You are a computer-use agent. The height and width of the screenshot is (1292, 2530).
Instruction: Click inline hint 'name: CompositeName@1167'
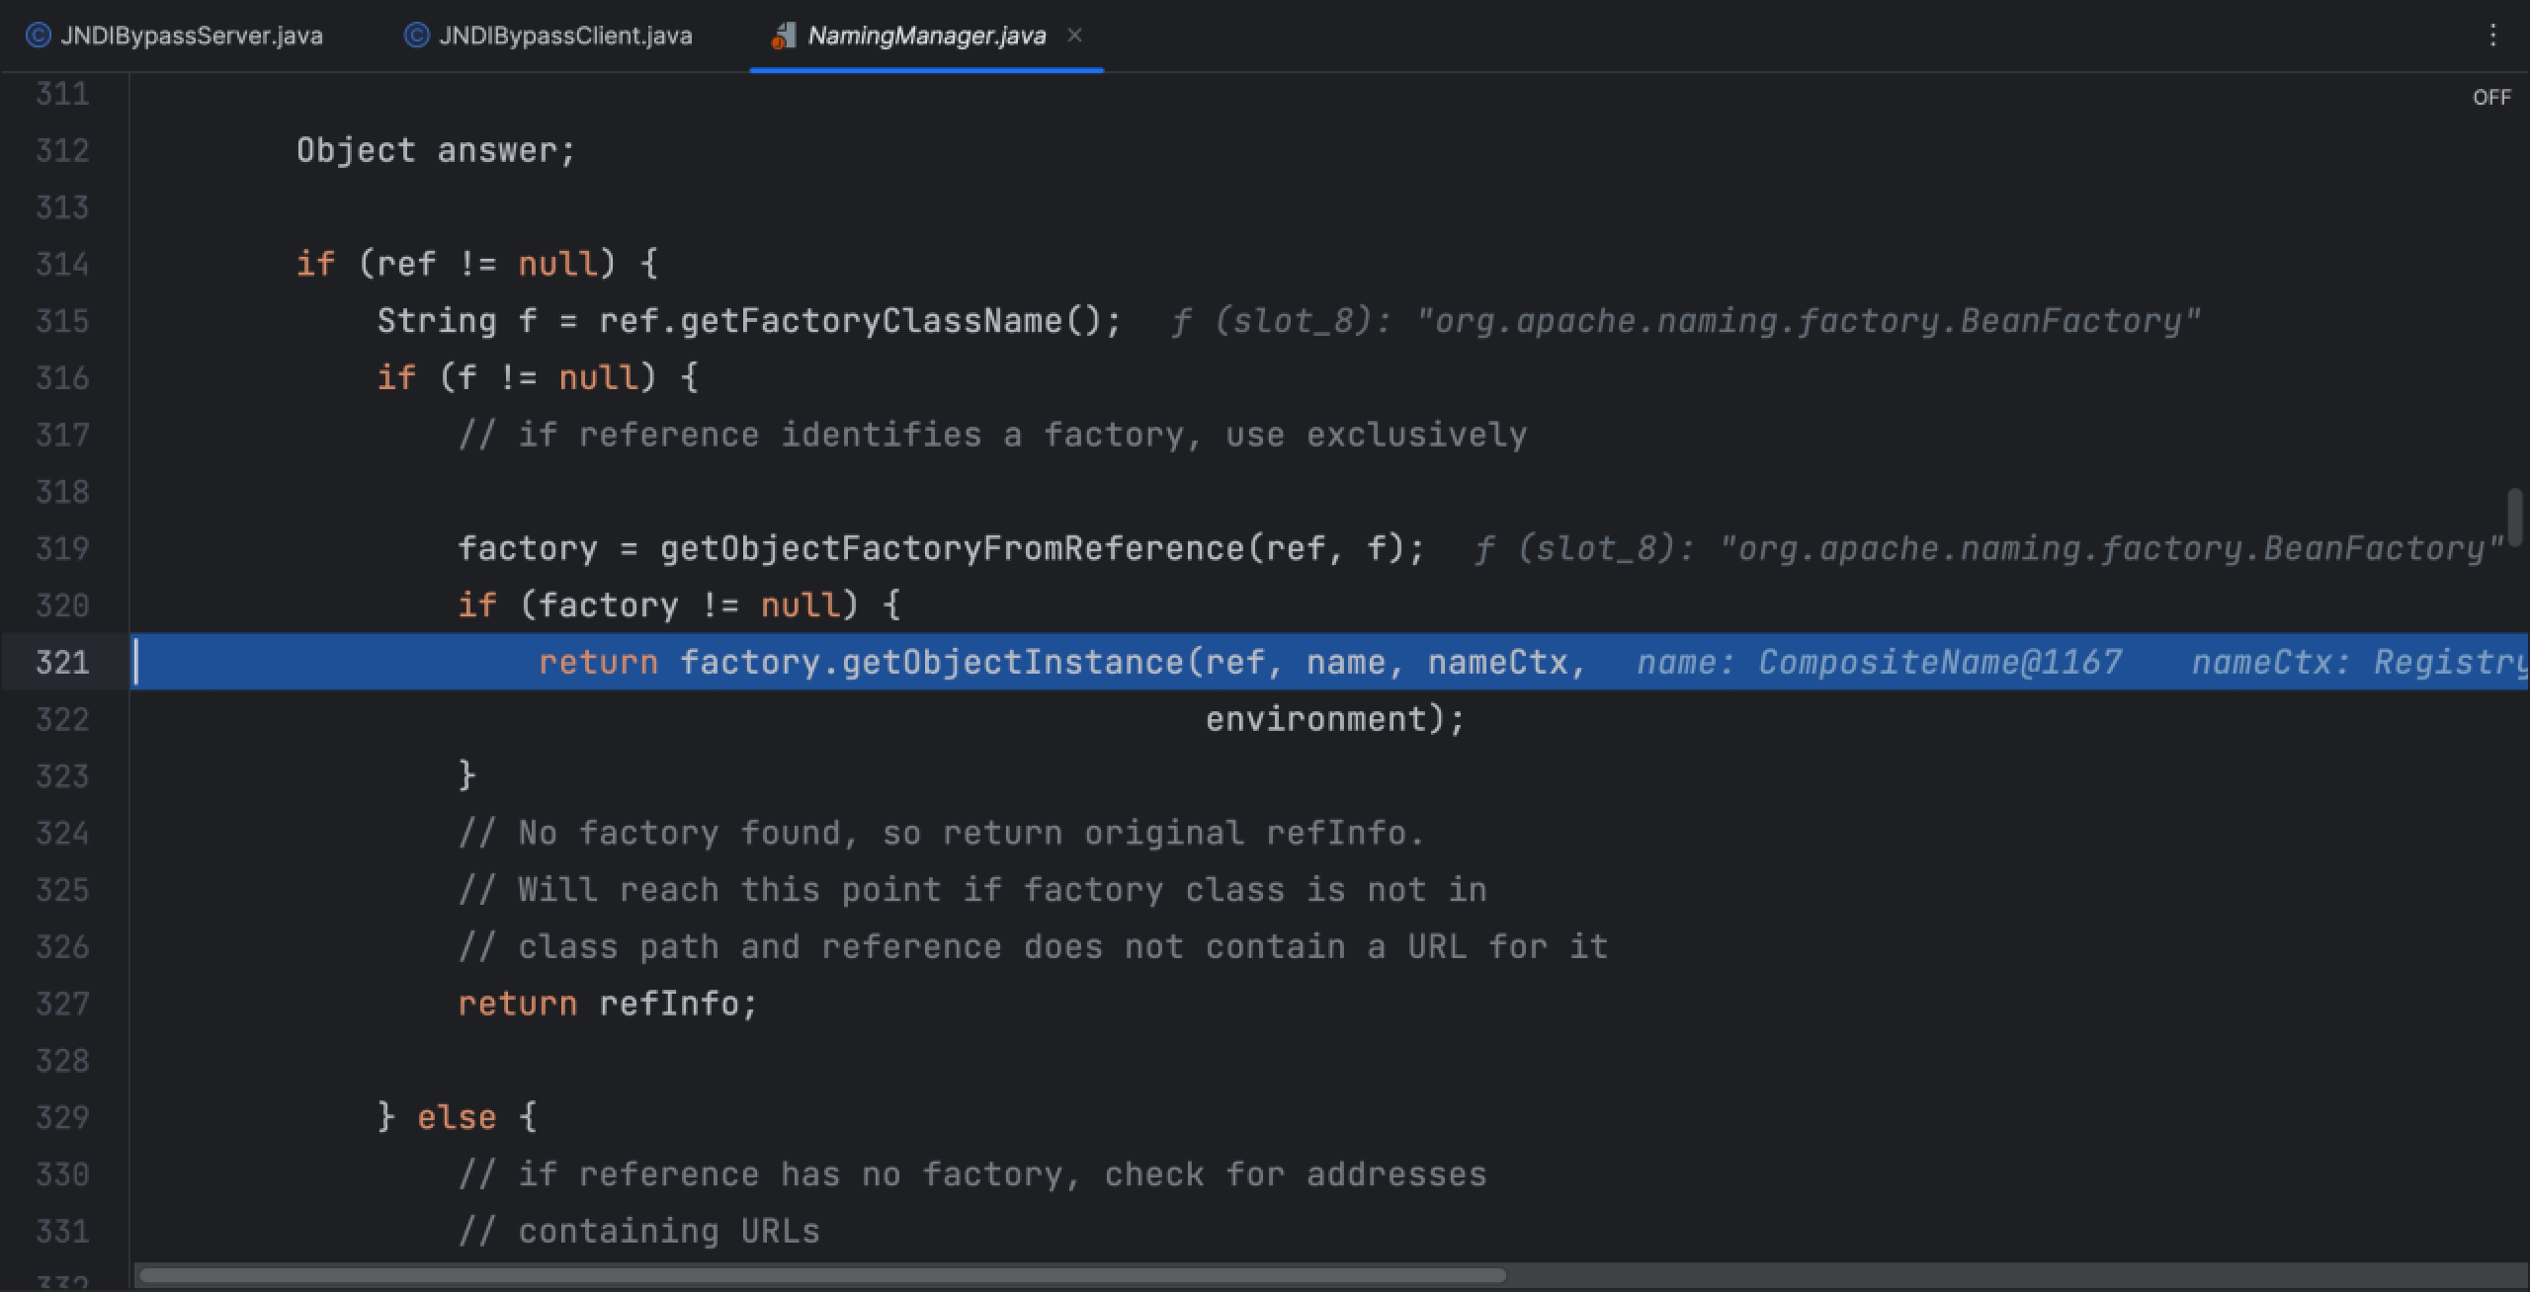(1879, 662)
